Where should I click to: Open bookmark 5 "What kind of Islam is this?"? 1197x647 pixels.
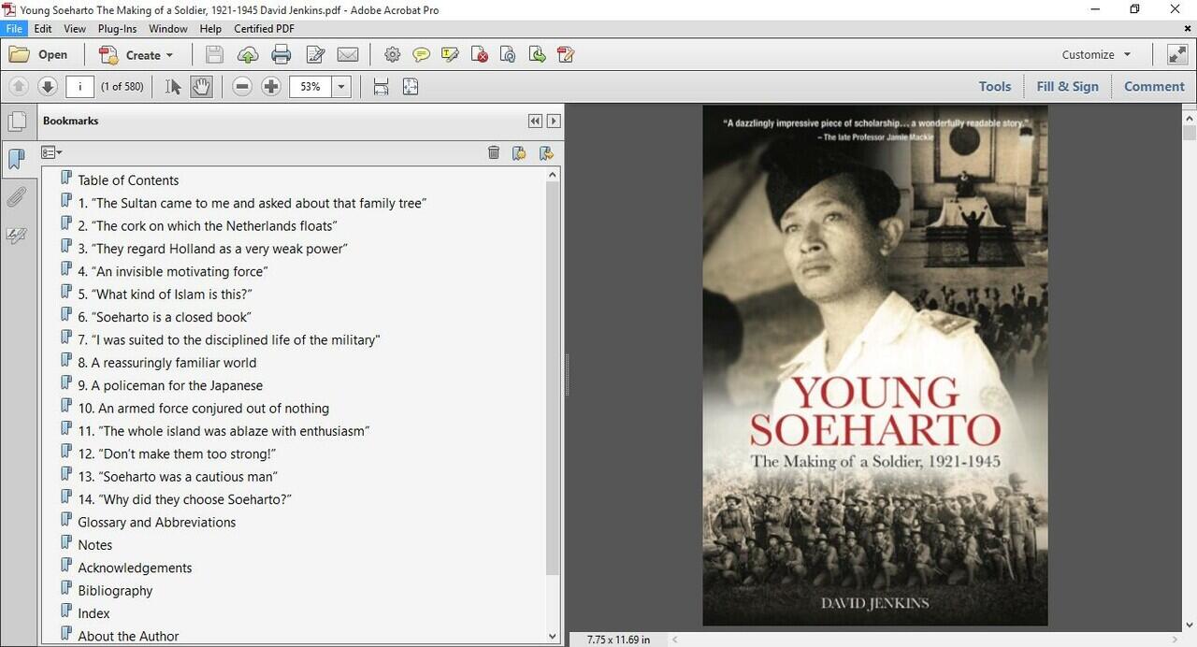coord(166,295)
